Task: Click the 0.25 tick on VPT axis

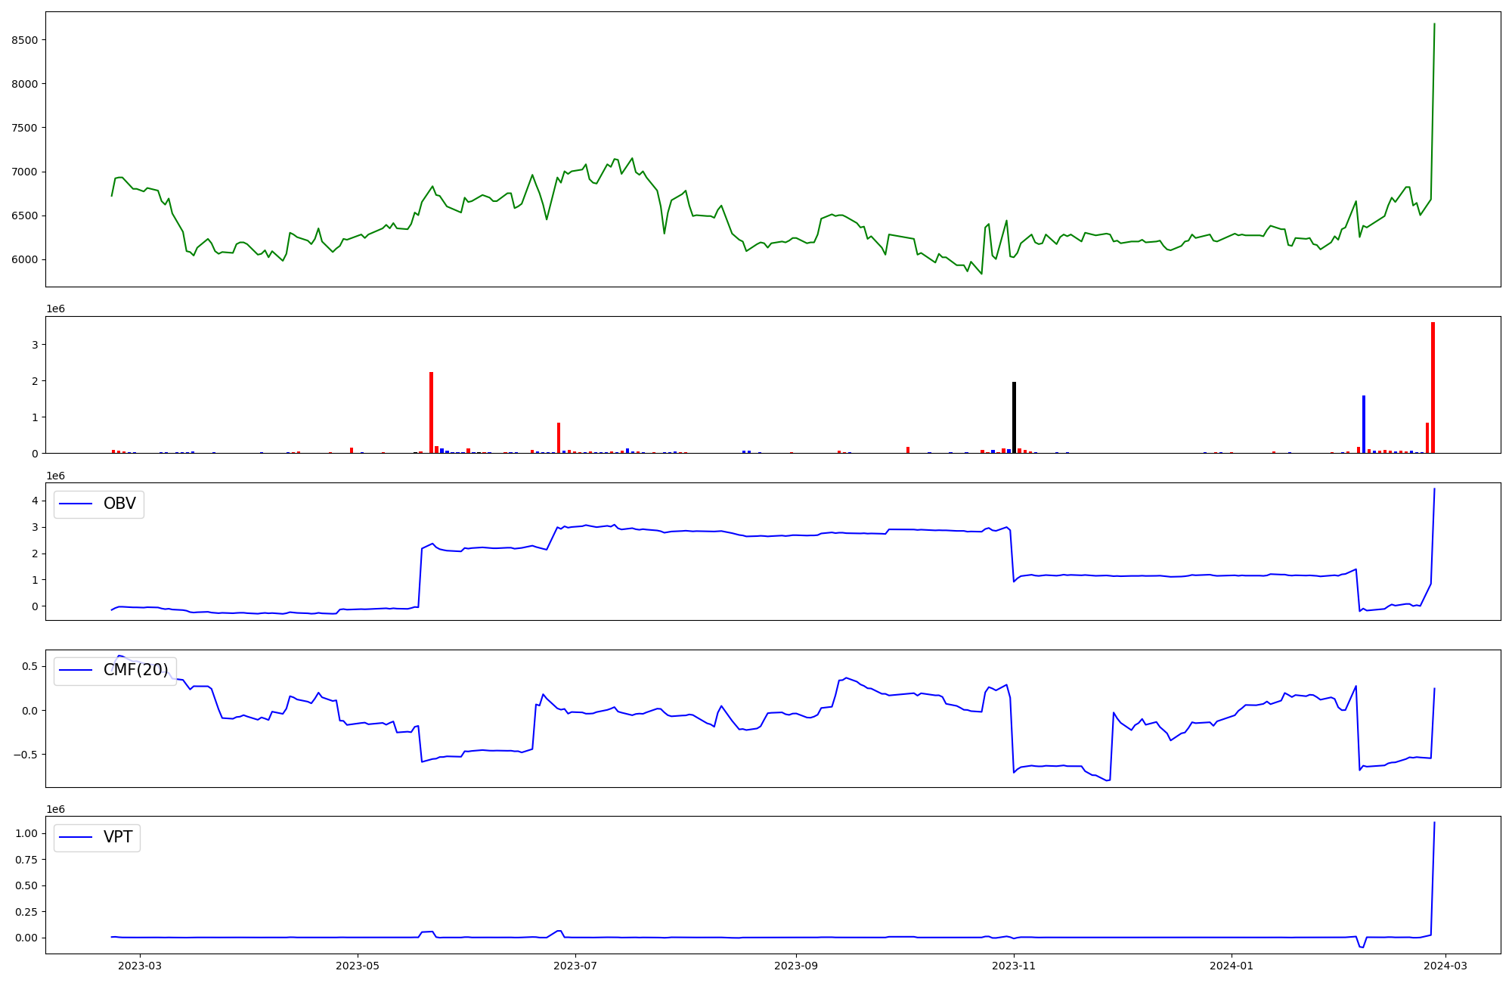Action: pos(27,912)
